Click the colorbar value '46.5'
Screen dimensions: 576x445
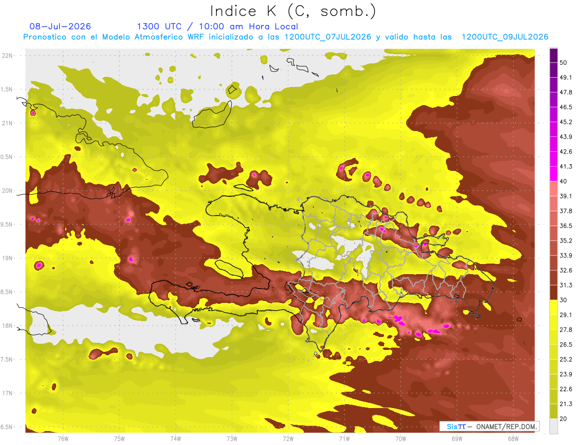pos(566,107)
